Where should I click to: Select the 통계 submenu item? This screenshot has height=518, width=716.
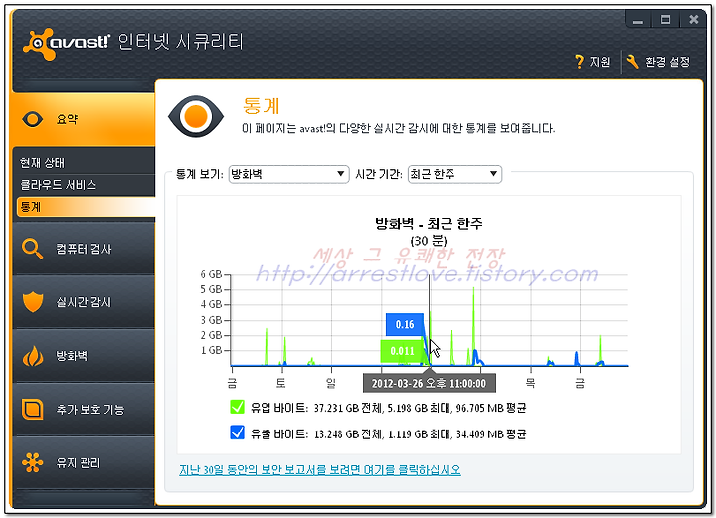pos(86,207)
